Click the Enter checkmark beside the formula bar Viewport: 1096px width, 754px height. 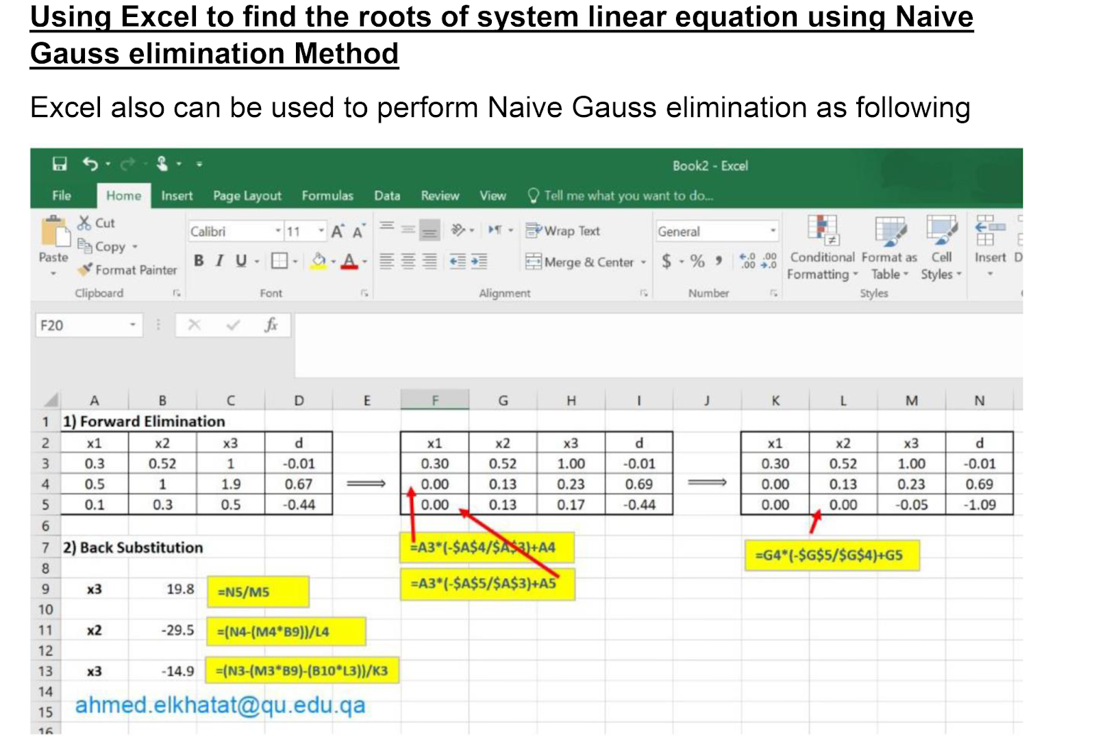click(x=233, y=325)
